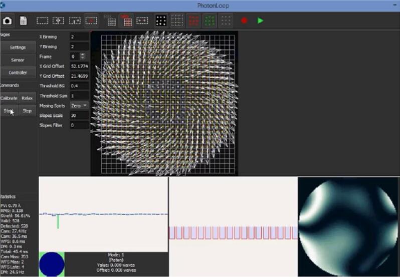Viewport: 400px width, 277px height.
Task: Click the first dashed rectangle selection icon
Action: click(43, 21)
